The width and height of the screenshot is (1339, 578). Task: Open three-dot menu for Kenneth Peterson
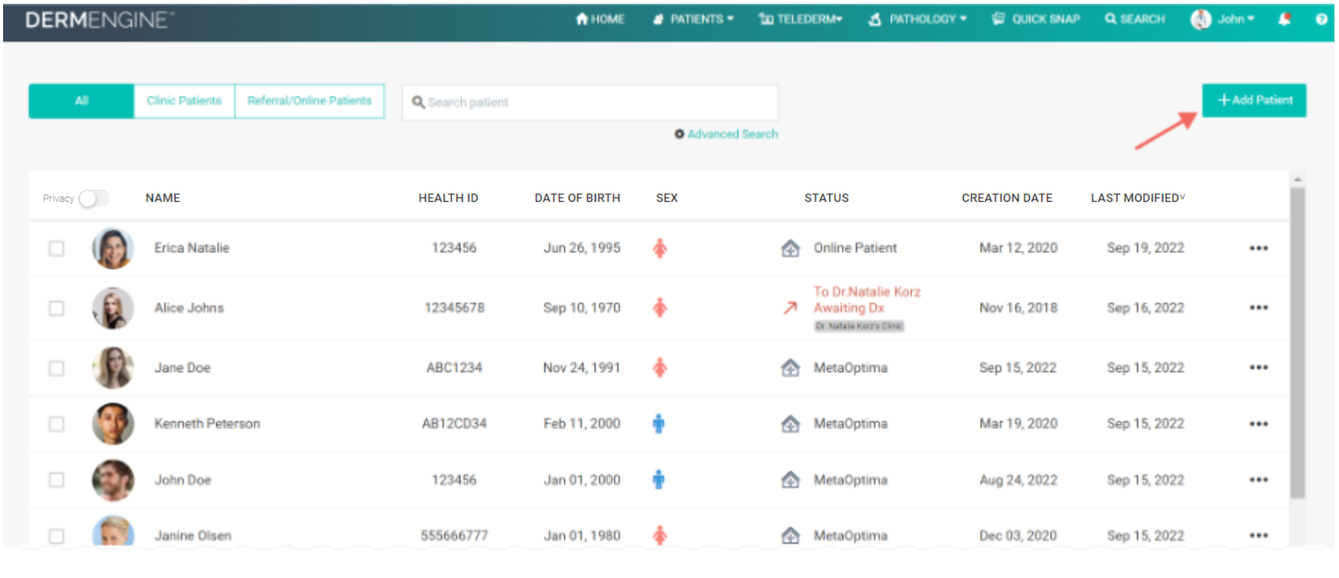tap(1258, 424)
